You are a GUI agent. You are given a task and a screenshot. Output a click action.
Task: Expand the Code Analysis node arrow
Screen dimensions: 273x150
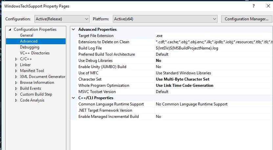pyautogui.click(x=16, y=101)
